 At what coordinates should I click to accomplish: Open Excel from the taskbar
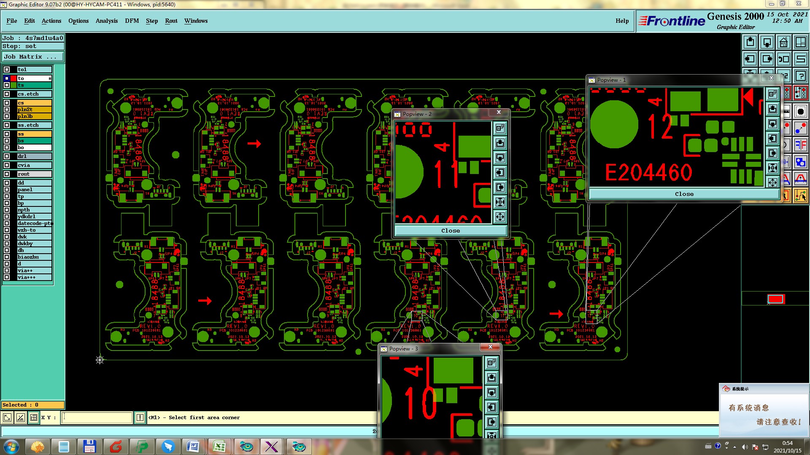(219, 446)
